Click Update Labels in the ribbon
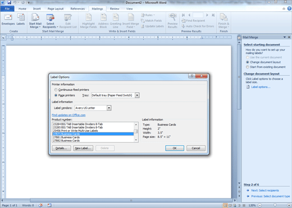 [x=153, y=26]
